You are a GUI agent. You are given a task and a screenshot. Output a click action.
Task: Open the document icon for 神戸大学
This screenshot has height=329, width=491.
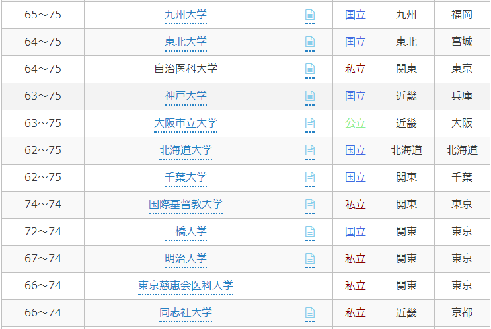(309, 96)
